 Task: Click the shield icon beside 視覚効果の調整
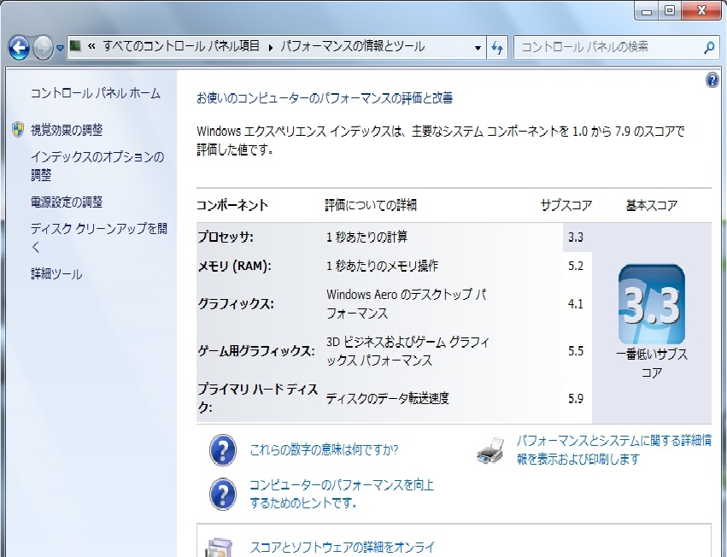18,130
